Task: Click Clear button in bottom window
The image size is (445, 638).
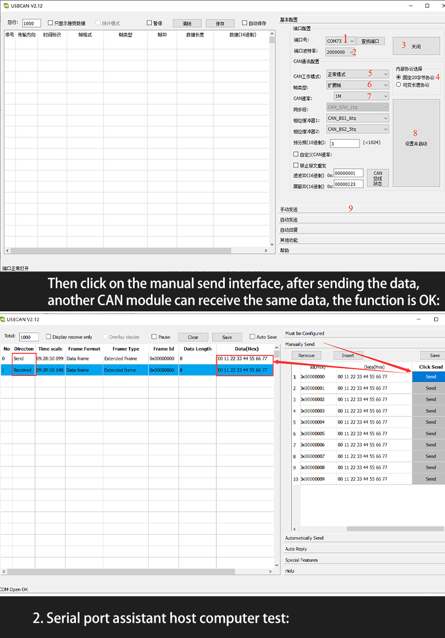Action: [193, 337]
